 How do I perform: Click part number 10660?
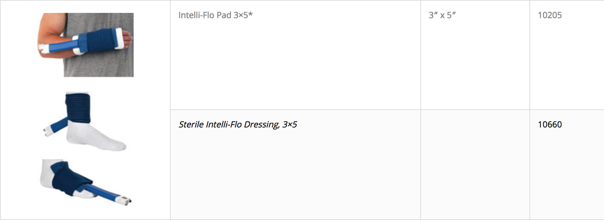550,125
